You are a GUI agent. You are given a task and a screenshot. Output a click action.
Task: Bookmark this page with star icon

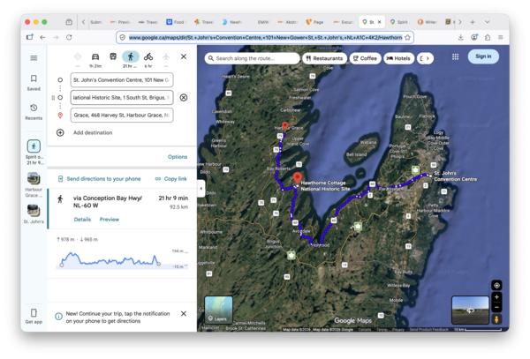click(407, 37)
